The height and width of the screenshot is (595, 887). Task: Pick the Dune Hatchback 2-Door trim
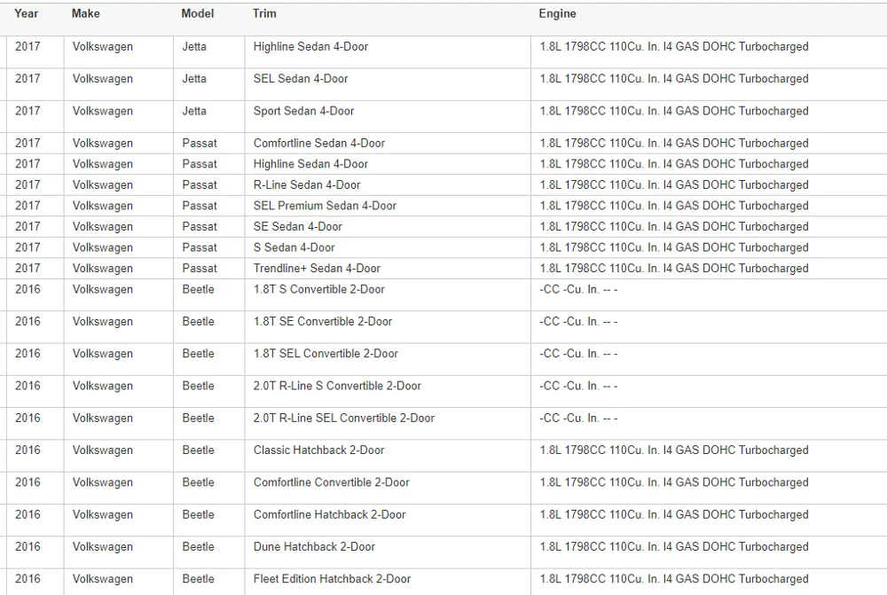coord(314,547)
